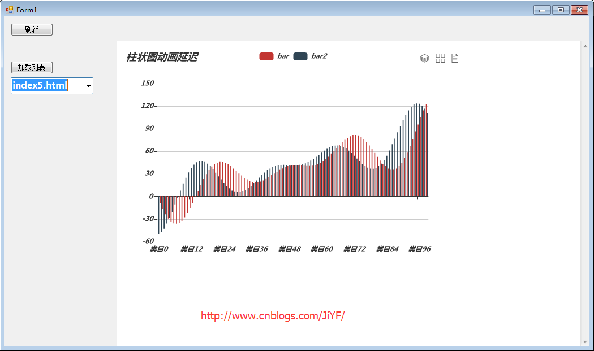Click the 类目60 x-axis label
Viewport: 594px width, 351px height.
tap(322, 249)
